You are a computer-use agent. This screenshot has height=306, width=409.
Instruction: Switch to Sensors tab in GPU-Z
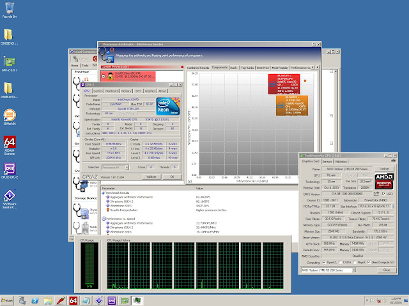tap(327, 161)
